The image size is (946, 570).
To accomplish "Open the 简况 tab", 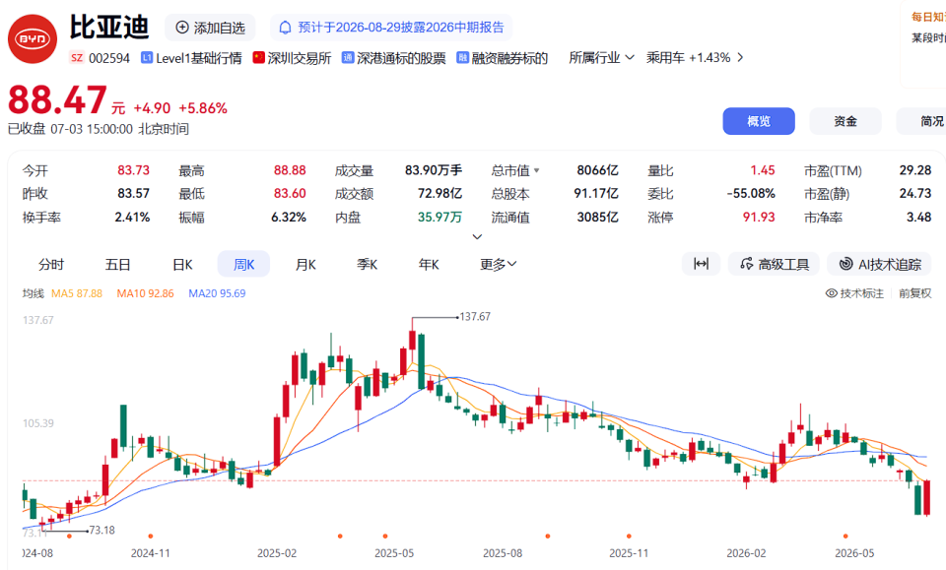I will pos(923,121).
